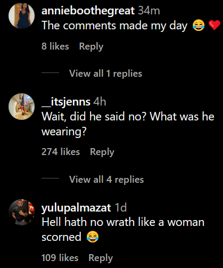Click the 1d timestamp
The image size is (223, 268).
point(121,207)
